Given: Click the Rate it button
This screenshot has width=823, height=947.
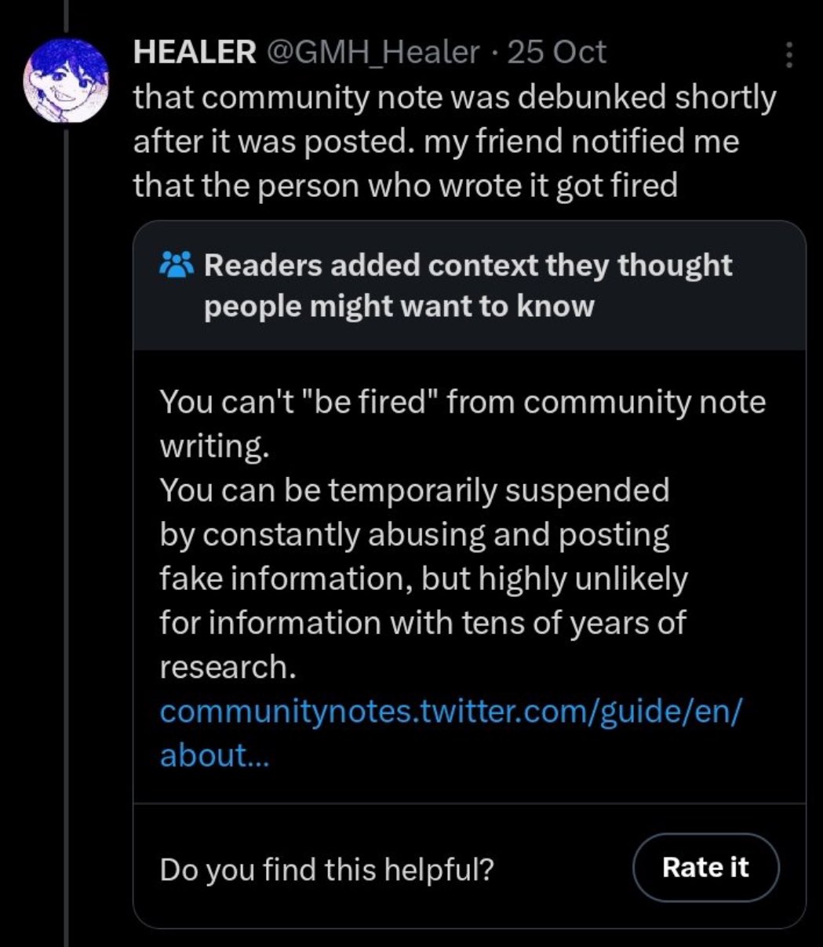Looking at the screenshot, I should point(705,867).
